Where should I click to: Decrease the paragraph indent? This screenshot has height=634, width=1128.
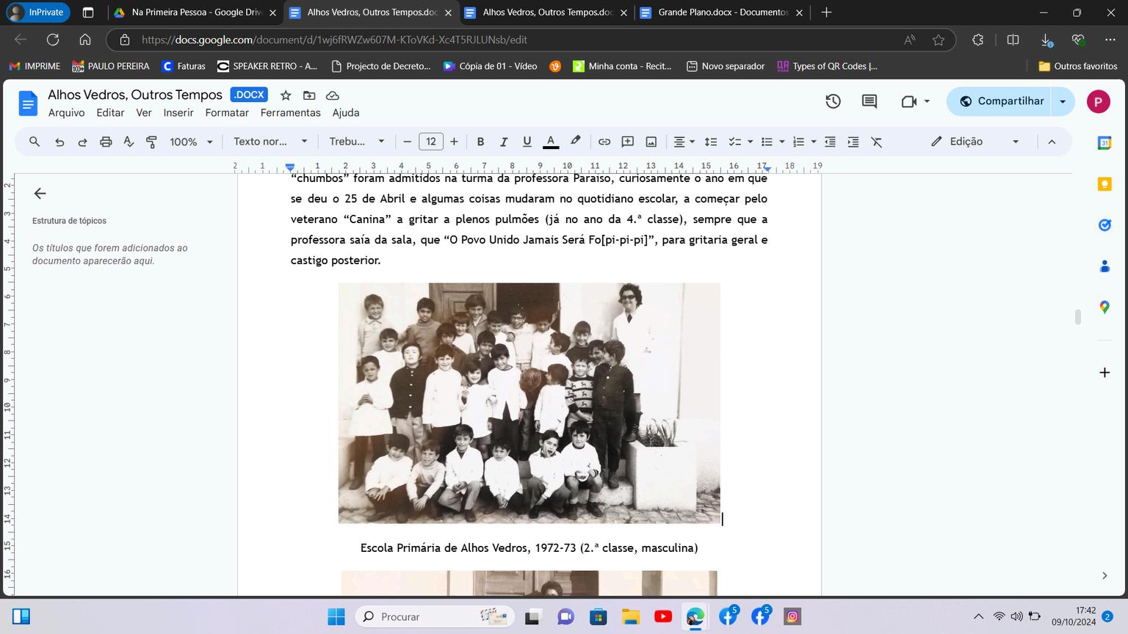click(x=830, y=142)
